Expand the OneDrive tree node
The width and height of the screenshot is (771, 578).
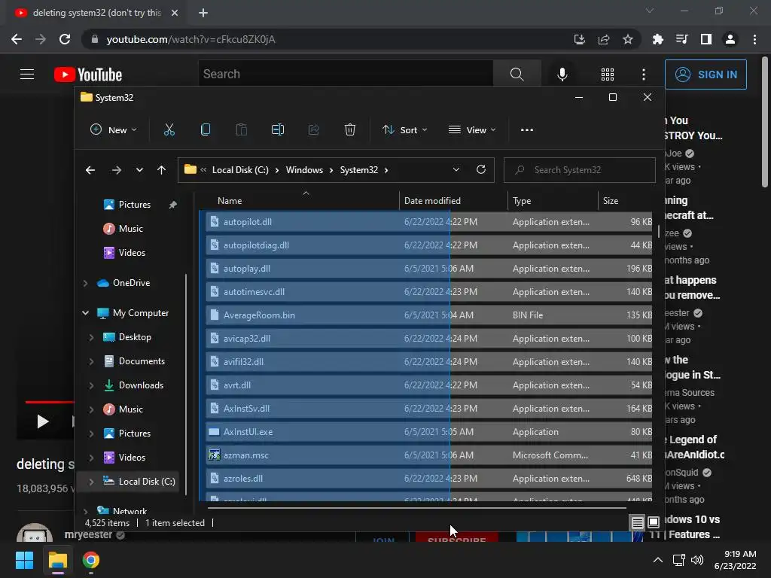coord(86,283)
